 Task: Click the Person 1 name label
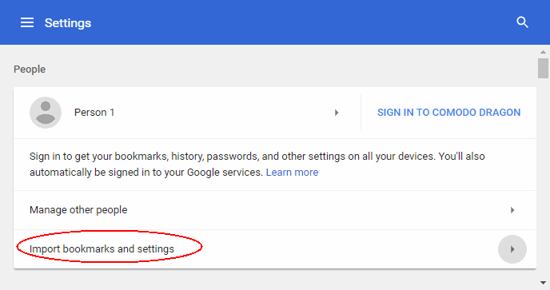pos(94,112)
